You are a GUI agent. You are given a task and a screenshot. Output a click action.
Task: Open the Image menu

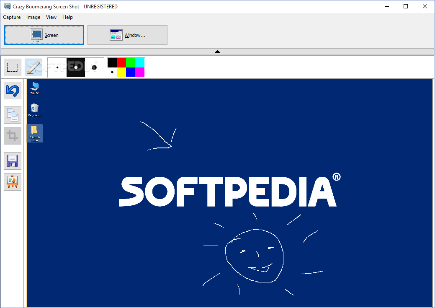[x=33, y=17]
